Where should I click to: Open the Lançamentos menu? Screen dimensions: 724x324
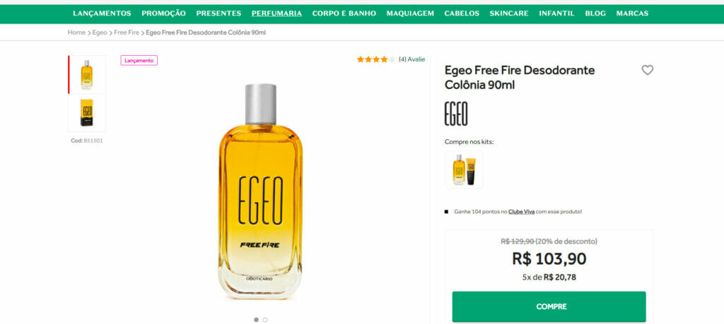click(102, 13)
